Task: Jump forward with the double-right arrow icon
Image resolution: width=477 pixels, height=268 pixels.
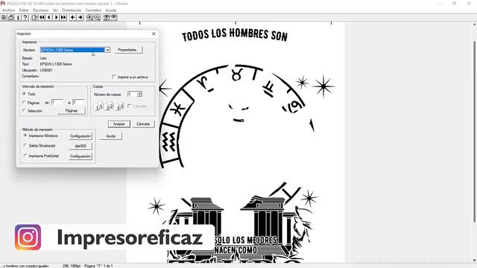Action: [63, 18]
